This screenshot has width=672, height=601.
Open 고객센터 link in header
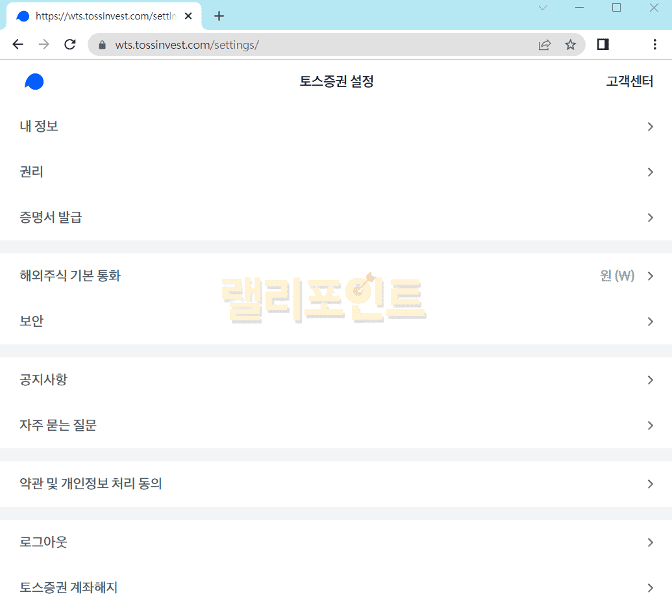pyautogui.click(x=629, y=81)
